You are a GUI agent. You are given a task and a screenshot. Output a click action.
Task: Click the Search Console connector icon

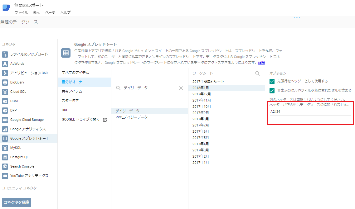tap(5, 166)
